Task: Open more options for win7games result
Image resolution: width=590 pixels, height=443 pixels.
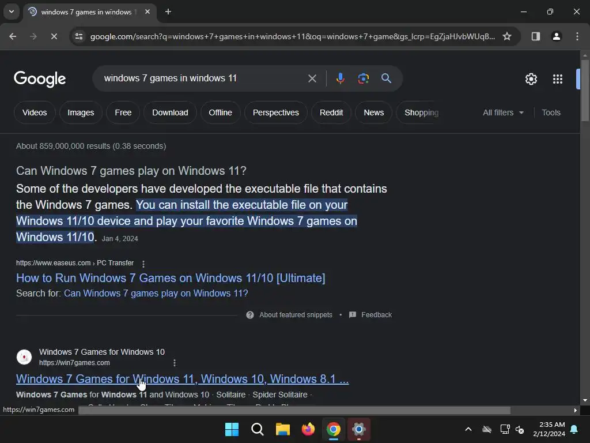Action: coord(174,363)
